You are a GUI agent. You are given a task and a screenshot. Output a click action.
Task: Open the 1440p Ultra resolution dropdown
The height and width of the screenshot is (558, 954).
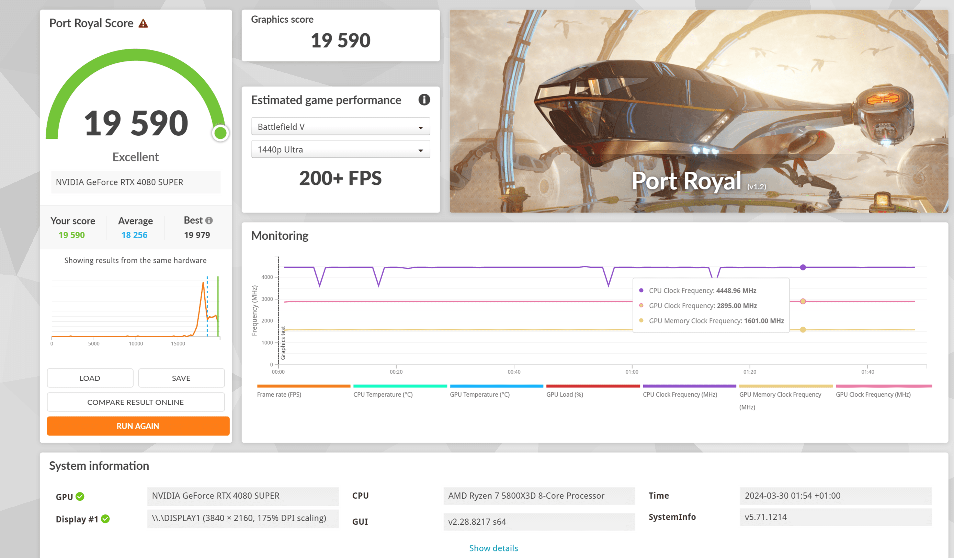[340, 149]
